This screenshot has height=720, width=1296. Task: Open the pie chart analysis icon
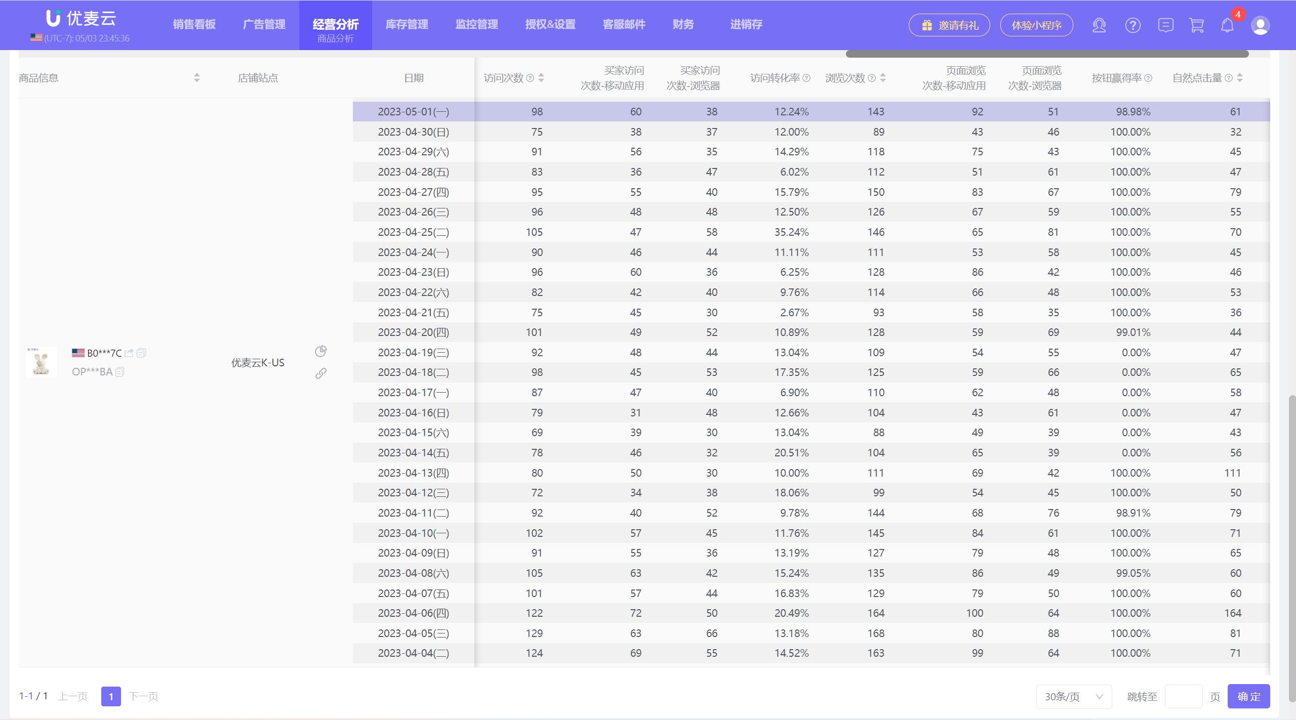point(320,351)
